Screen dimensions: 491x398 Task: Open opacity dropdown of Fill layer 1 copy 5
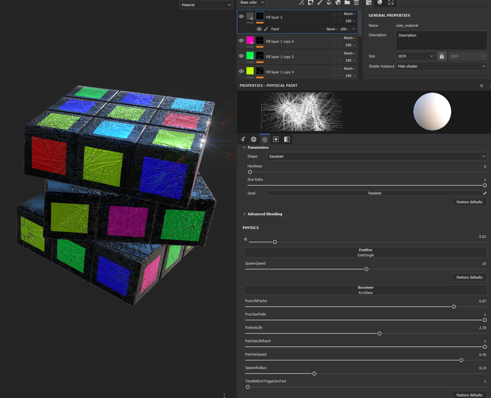pos(350,61)
